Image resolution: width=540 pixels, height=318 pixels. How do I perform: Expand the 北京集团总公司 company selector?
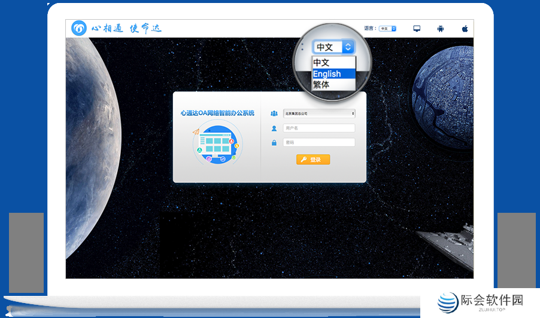tap(319, 113)
